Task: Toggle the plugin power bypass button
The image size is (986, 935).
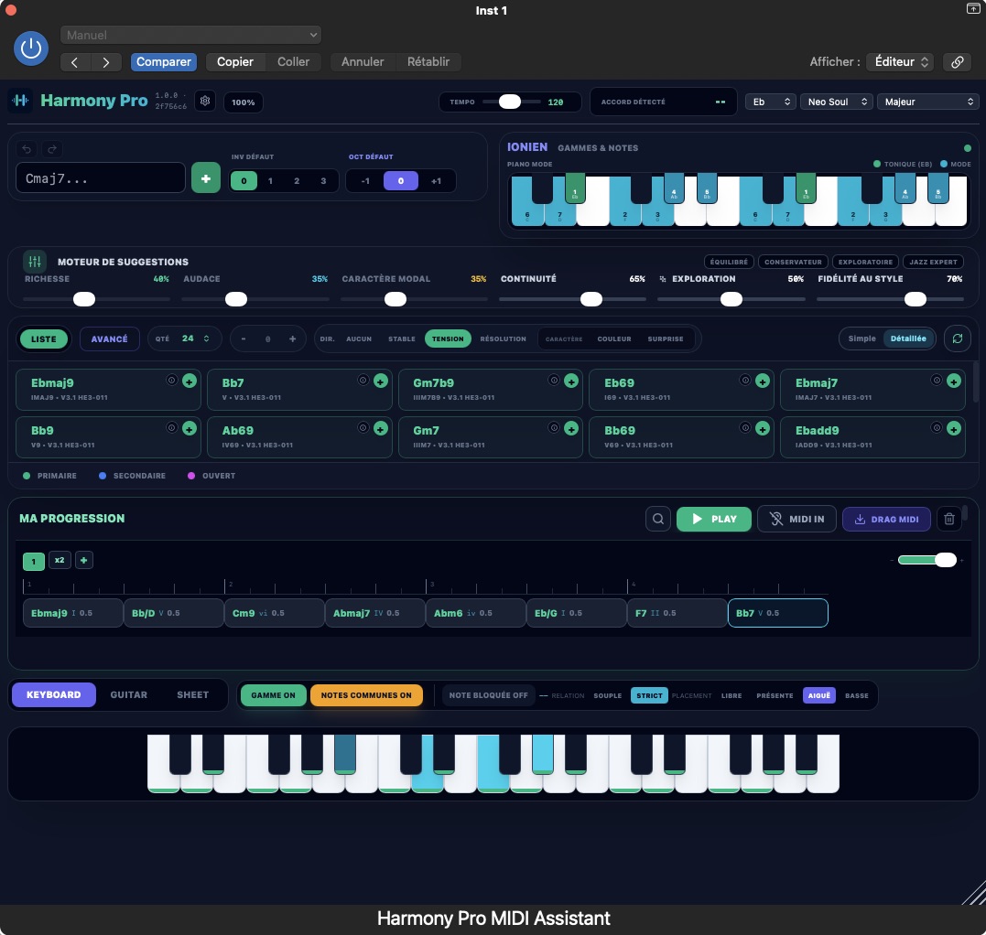Action: point(31,48)
